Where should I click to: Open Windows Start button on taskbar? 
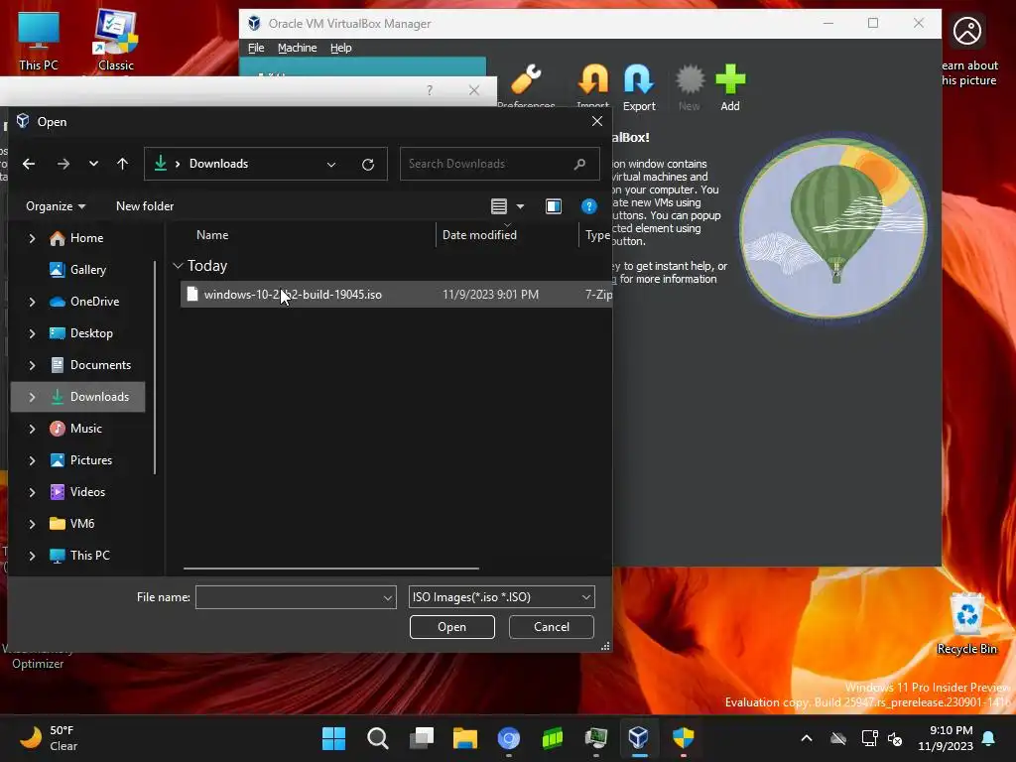pos(333,738)
